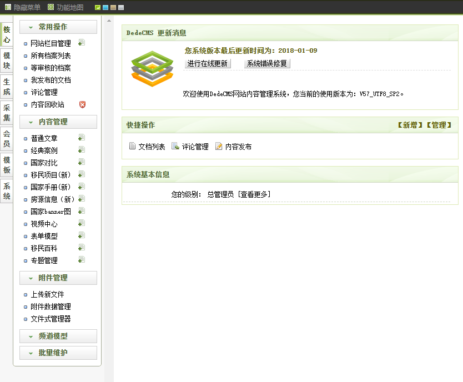This screenshot has height=382, width=463.
Task: Collapse the 常用操作 menu section
Action: click(x=58, y=27)
